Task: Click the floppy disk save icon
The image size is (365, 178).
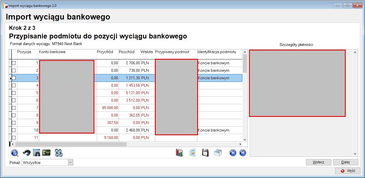Action: pyautogui.click(x=205, y=153)
